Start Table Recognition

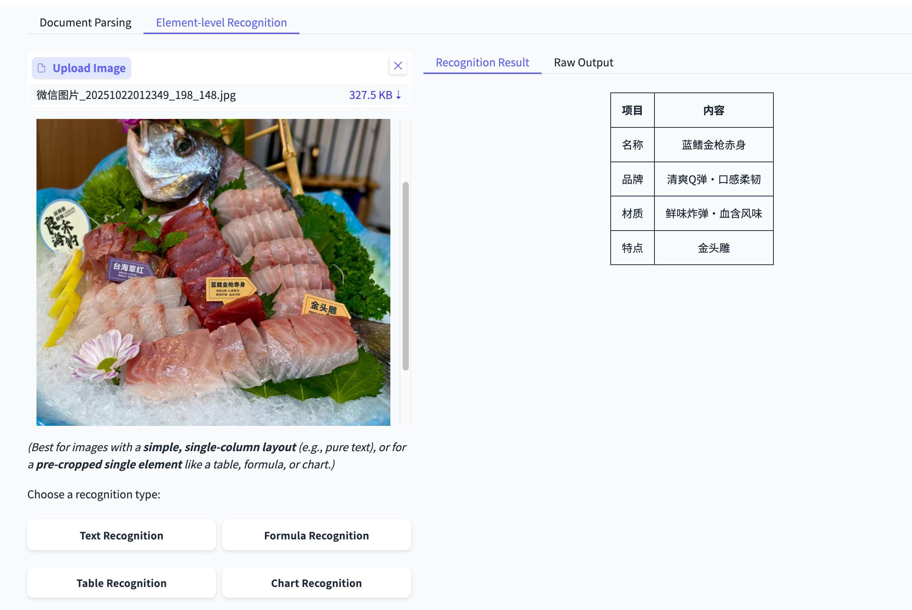click(121, 583)
